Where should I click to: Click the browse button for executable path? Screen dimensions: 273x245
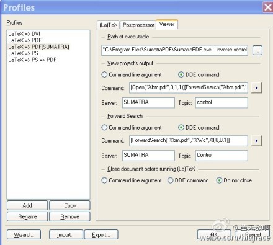(257, 50)
